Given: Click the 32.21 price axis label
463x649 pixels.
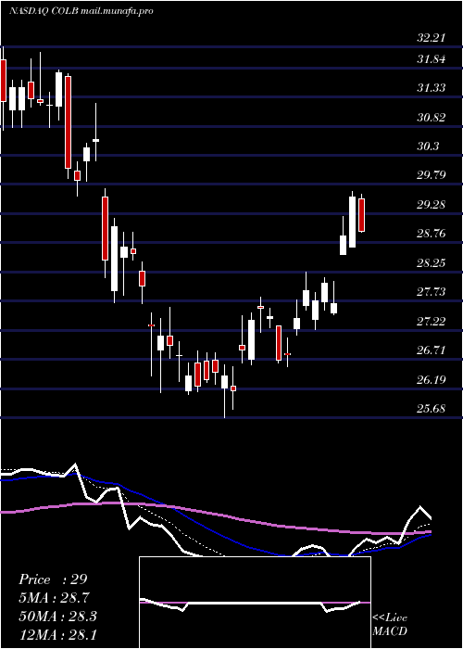Looking at the screenshot, I should (432, 38).
